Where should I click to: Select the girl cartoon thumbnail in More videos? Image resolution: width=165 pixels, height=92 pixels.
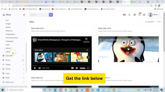pos(61,57)
